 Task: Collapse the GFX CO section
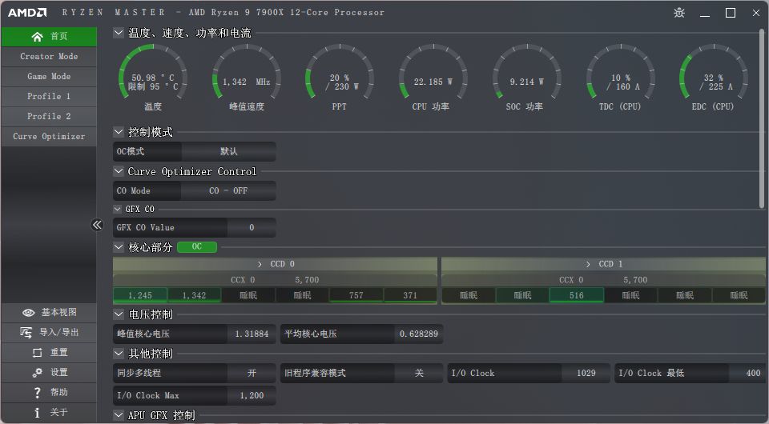pos(117,209)
